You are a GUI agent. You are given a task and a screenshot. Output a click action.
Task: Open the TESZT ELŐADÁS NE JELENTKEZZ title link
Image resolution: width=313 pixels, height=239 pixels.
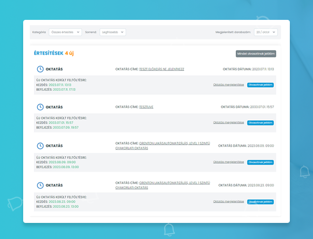(161, 69)
